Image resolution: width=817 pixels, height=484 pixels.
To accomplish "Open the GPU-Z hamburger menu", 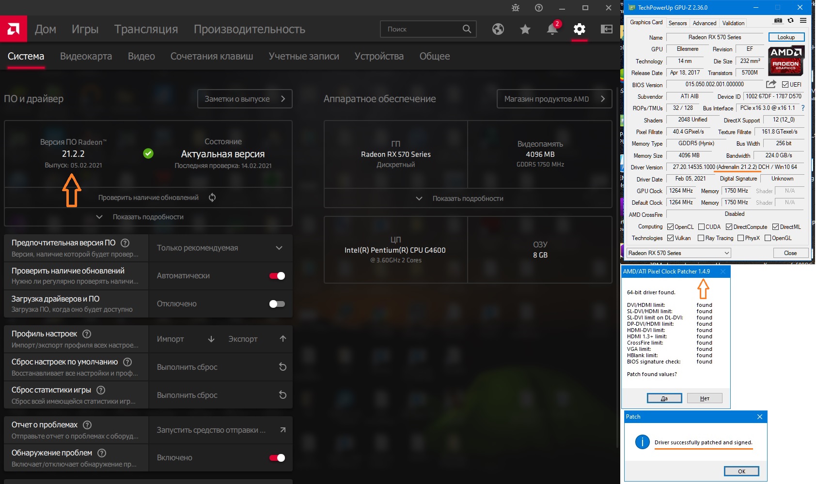I will (803, 21).
